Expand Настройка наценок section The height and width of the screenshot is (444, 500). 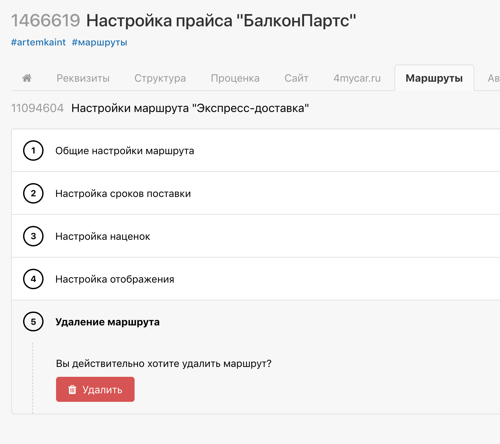[x=256, y=236]
